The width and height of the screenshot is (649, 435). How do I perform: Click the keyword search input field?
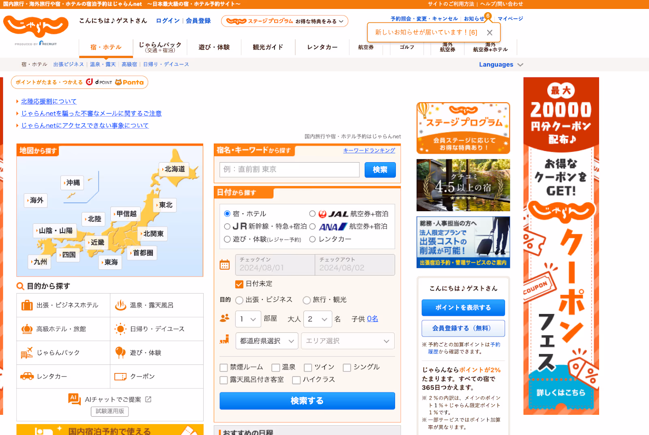[290, 170]
